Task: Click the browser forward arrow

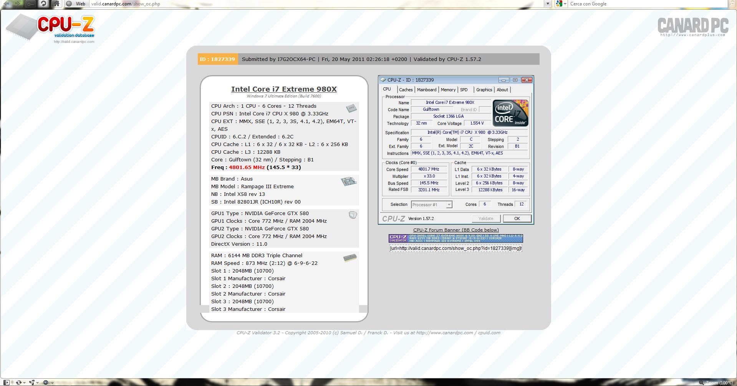Action: (x=18, y=3)
